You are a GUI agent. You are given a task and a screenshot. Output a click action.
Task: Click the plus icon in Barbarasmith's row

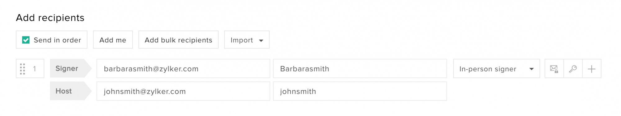[x=592, y=69]
